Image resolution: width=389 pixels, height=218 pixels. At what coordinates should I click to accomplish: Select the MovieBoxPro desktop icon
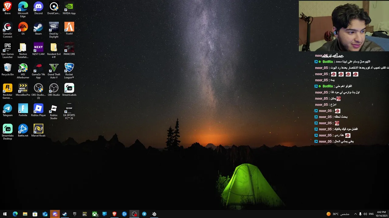click(x=23, y=90)
